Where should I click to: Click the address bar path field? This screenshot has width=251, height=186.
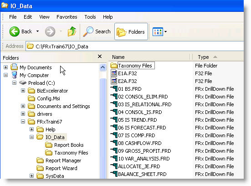point(135,46)
